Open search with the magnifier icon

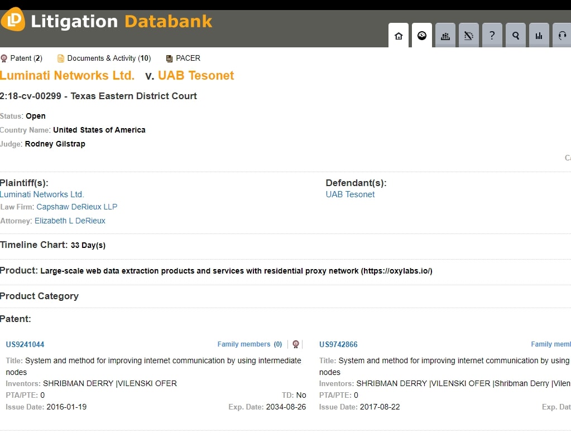pos(516,36)
